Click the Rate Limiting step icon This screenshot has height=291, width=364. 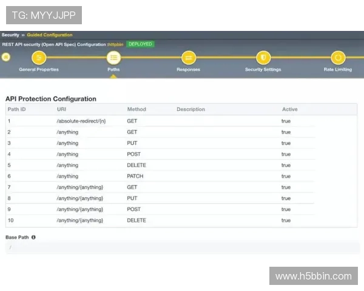coord(338,58)
